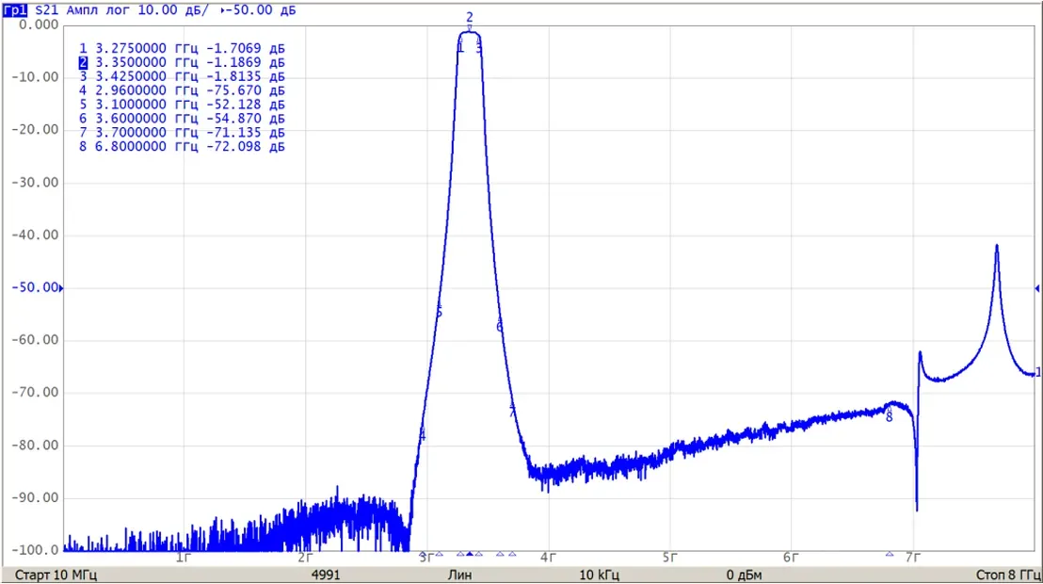Viewport: 1043px width, 584px height.
Task: Select marker 8 row at 6.8000000 ГГц
Action: 182,147
